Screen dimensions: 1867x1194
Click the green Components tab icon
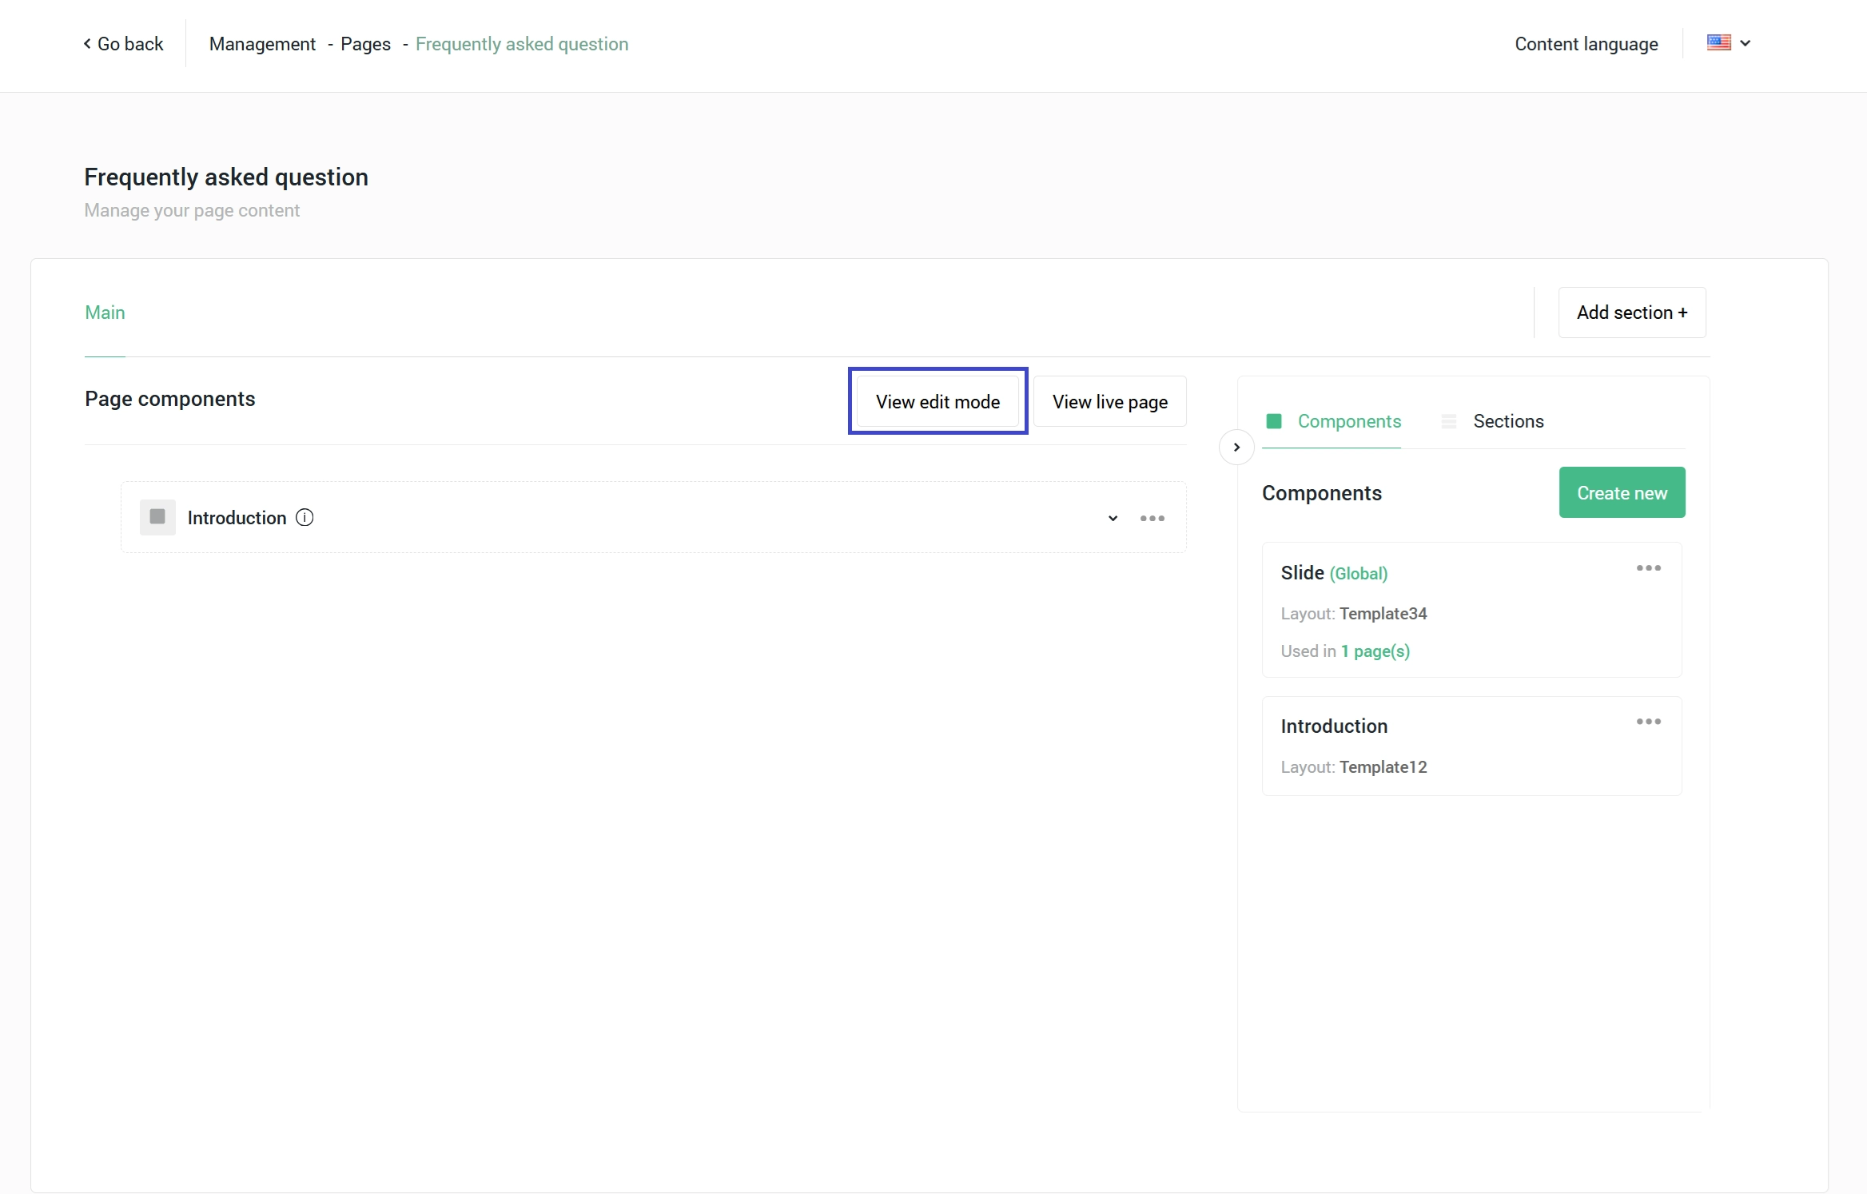click(1274, 421)
